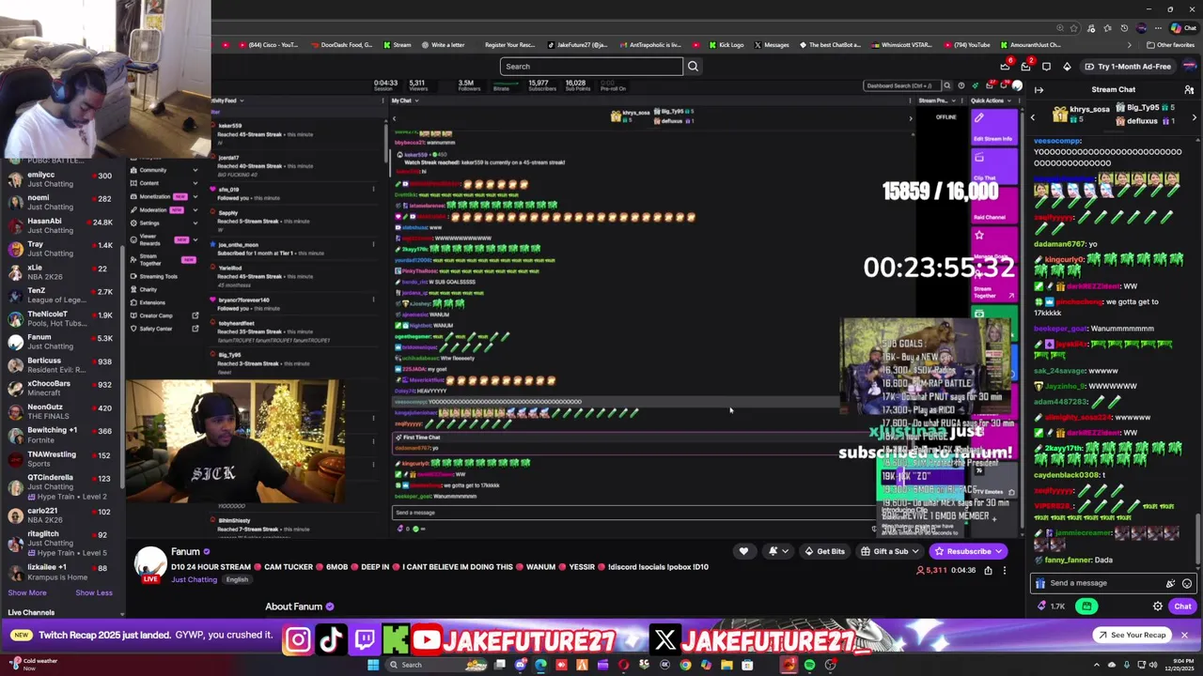Open Chrome from the Windows taskbar
The height and width of the screenshot is (676, 1203).
pos(685,665)
